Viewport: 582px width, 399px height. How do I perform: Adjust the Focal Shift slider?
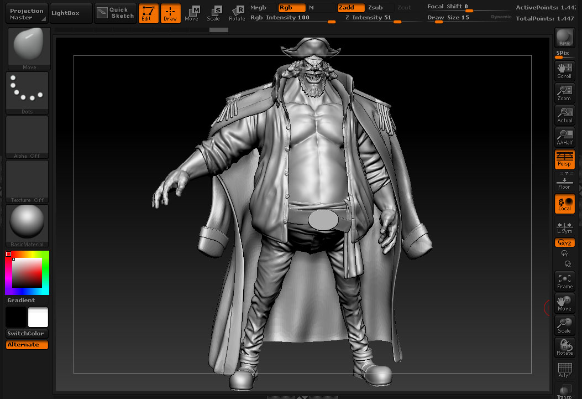(469, 7)
